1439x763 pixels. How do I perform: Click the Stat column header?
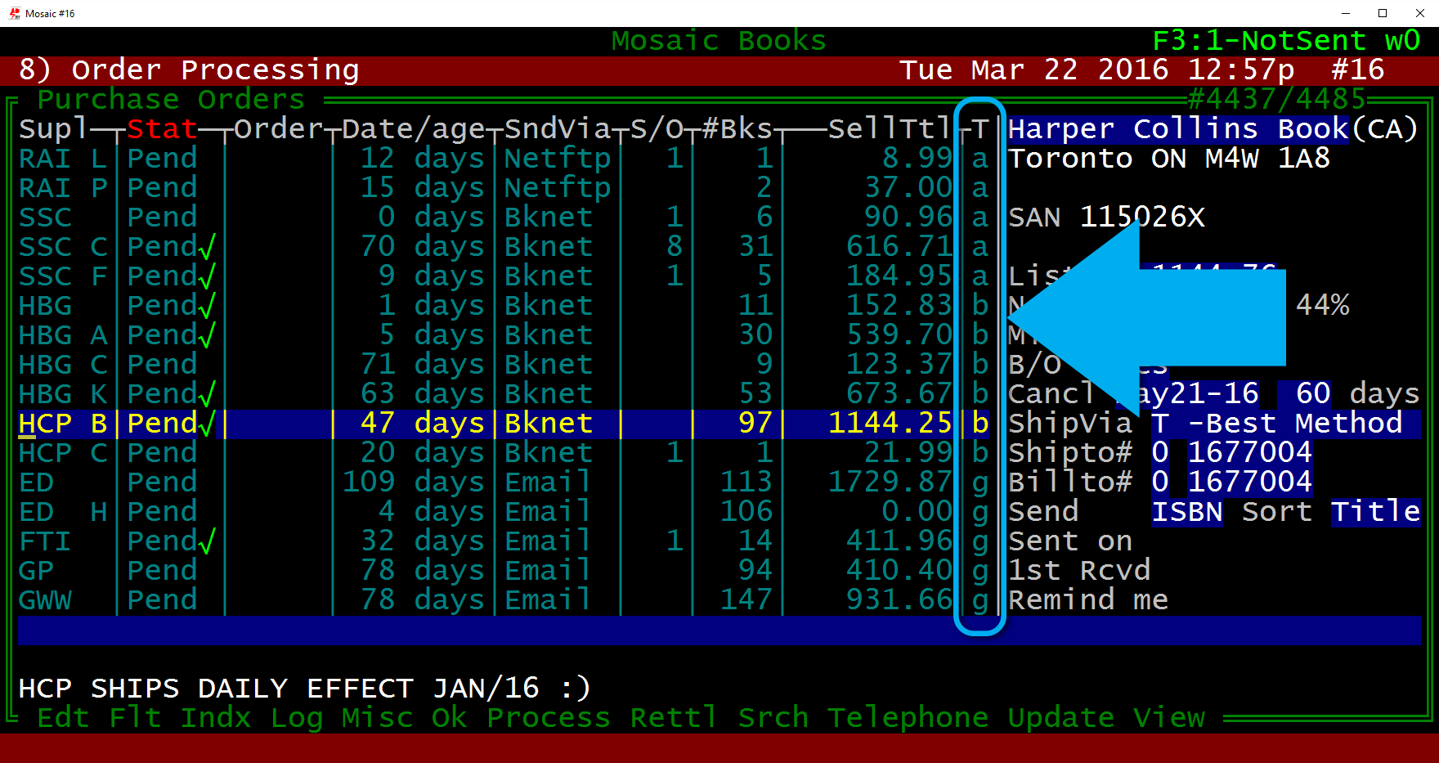[162, 129]
